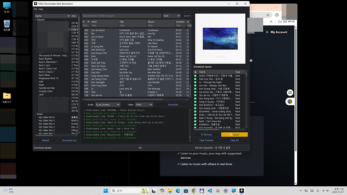347x195 pixels.
Task: Open the 내 PC desktop icon
Action: [7, 7]
